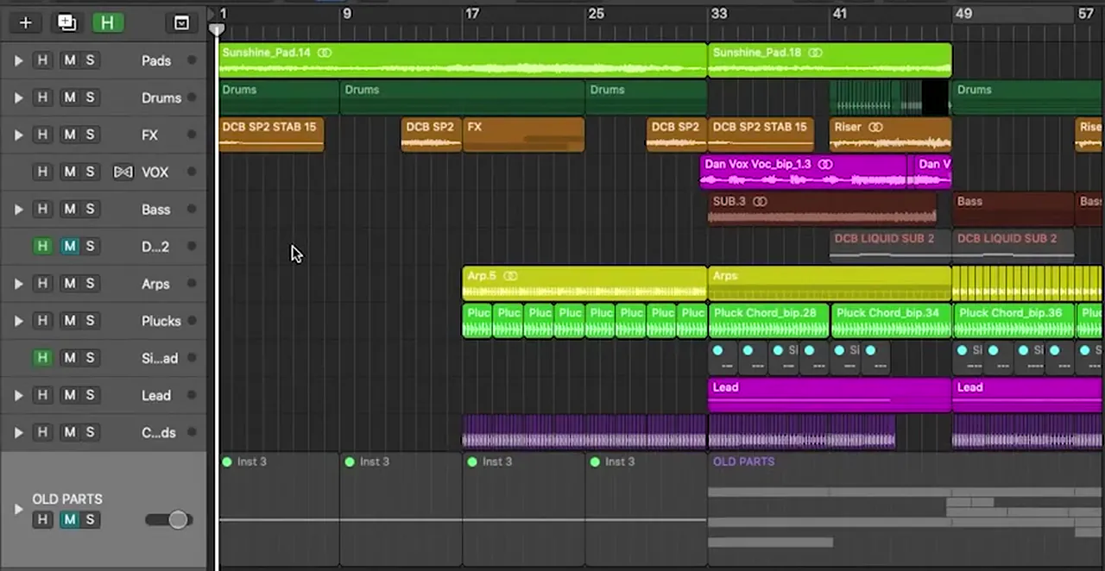
Task: Select the Sunshine_Pad.14 region
Action: [x=463, y=60]
